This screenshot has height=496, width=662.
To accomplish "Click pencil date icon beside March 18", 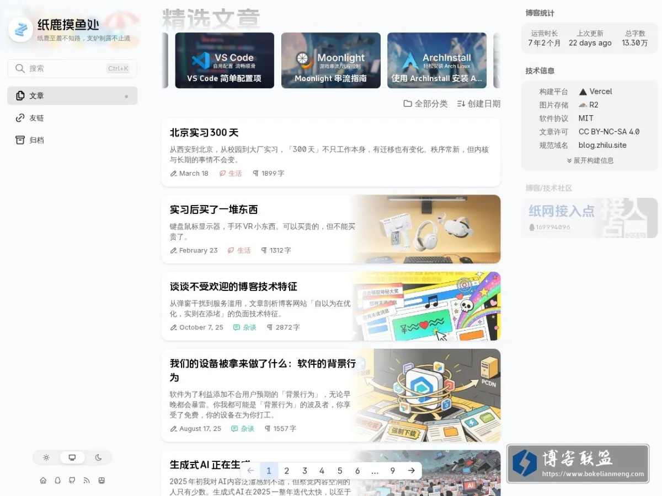I will (174, 174).
